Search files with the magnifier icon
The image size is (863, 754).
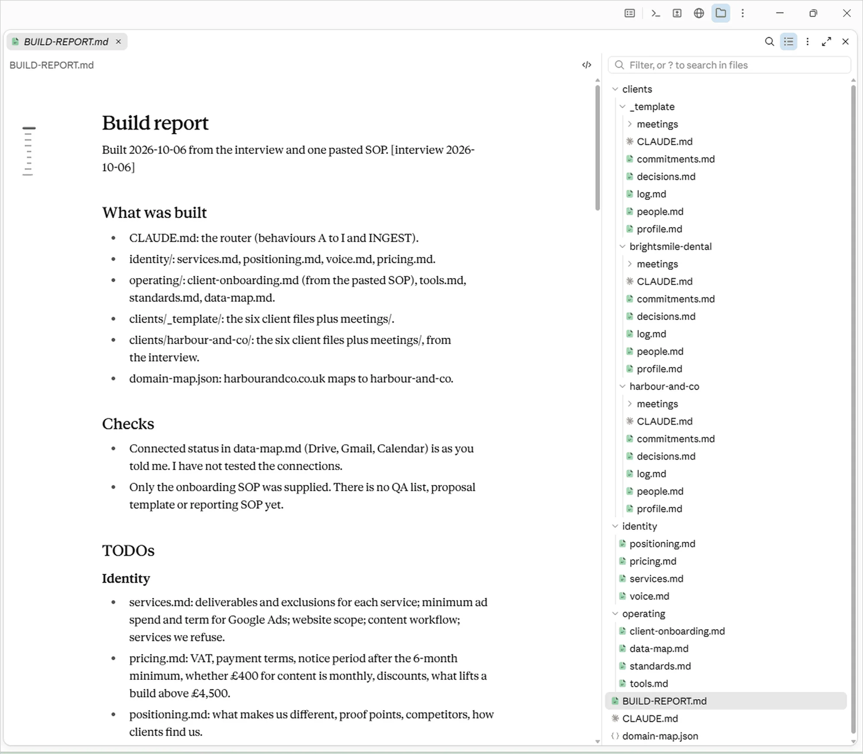tap(769, 42)
